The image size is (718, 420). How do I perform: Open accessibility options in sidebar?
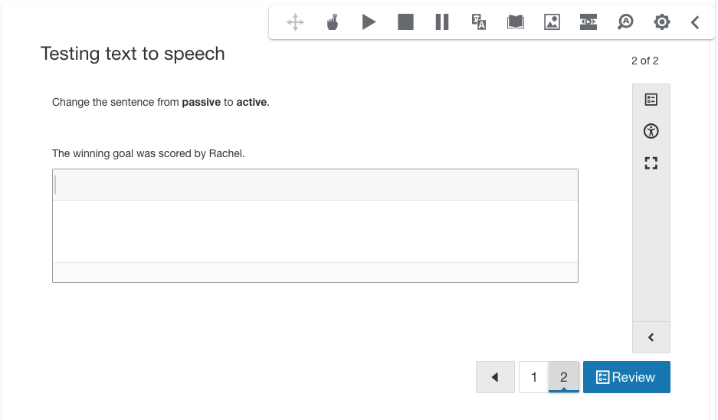pyautogui.click(x=651, y=131)
